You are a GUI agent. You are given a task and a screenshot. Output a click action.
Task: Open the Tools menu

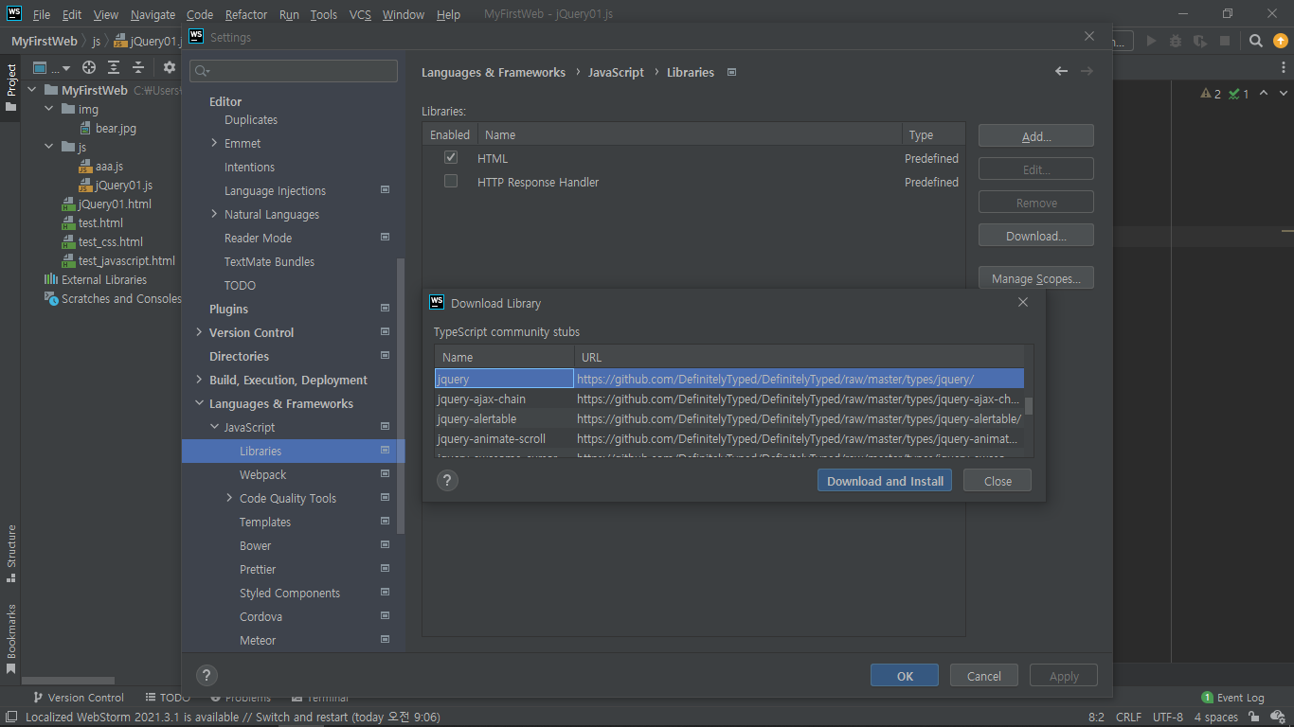pos(324,14)
